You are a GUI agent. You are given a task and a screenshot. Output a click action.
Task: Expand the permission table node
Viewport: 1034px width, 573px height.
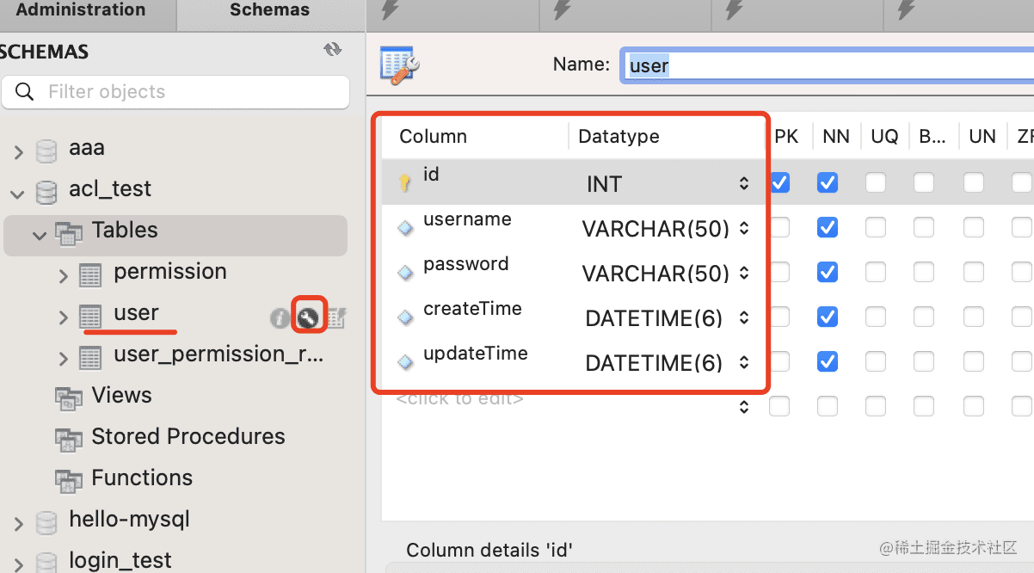[63, 275]
